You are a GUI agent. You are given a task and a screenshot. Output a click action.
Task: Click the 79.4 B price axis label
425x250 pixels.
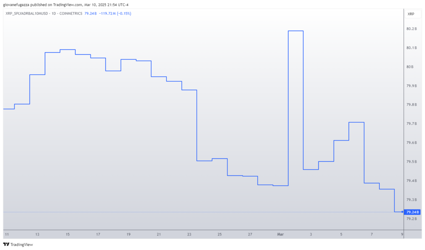pos(411,180)
